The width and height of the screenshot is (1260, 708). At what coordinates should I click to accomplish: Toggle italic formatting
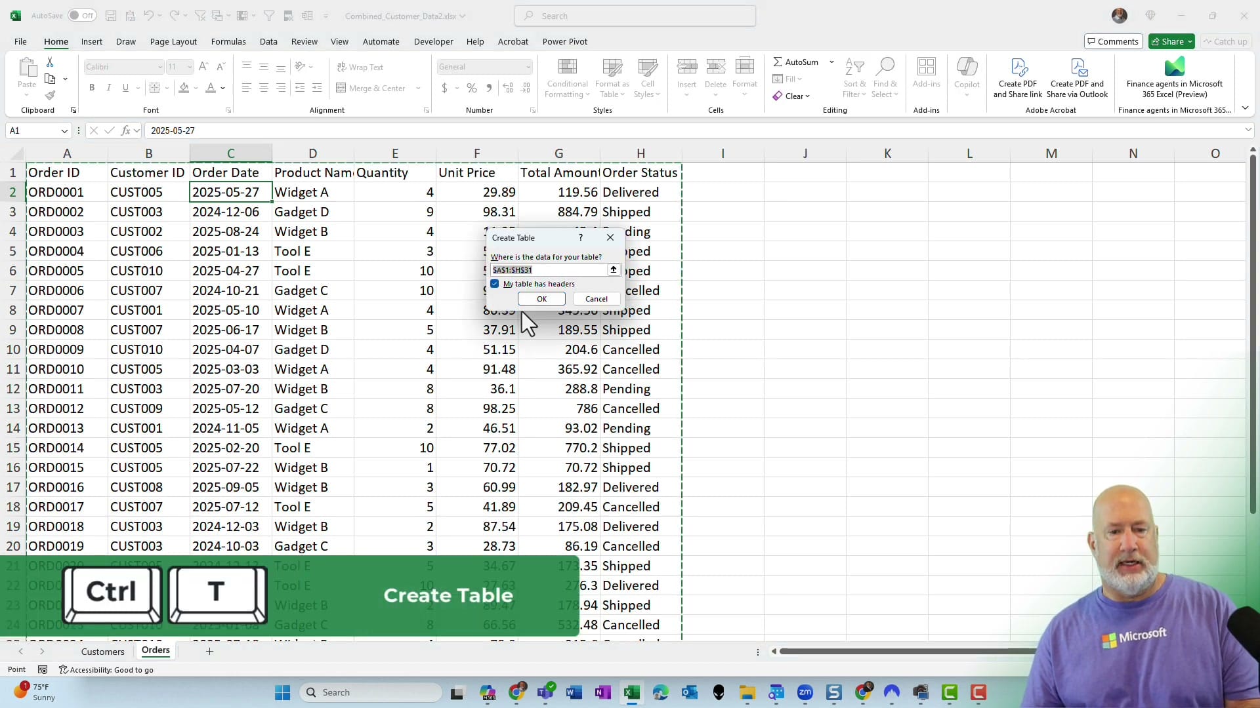[109, 87]
